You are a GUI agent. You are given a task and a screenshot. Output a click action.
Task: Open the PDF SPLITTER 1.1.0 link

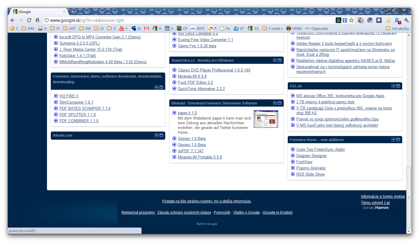pyautogui.click(x=77, y=115)
